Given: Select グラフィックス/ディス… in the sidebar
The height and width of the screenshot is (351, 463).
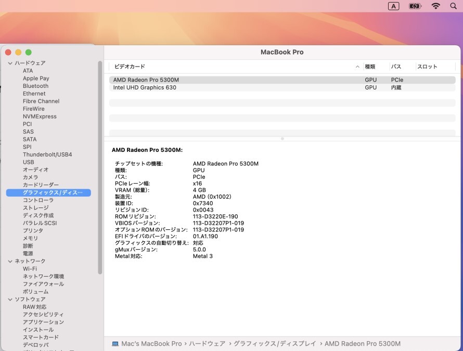Looking at the screenshot, I should click(48, 193).
